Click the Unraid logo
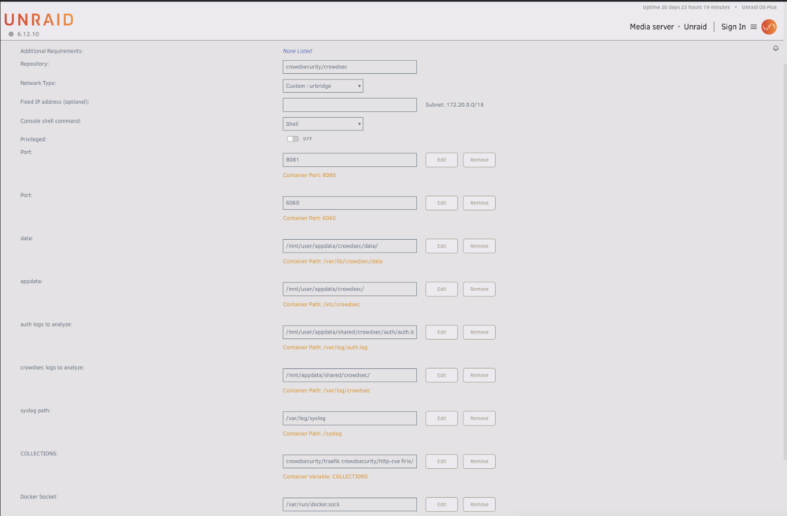 (x=39, y=20)
